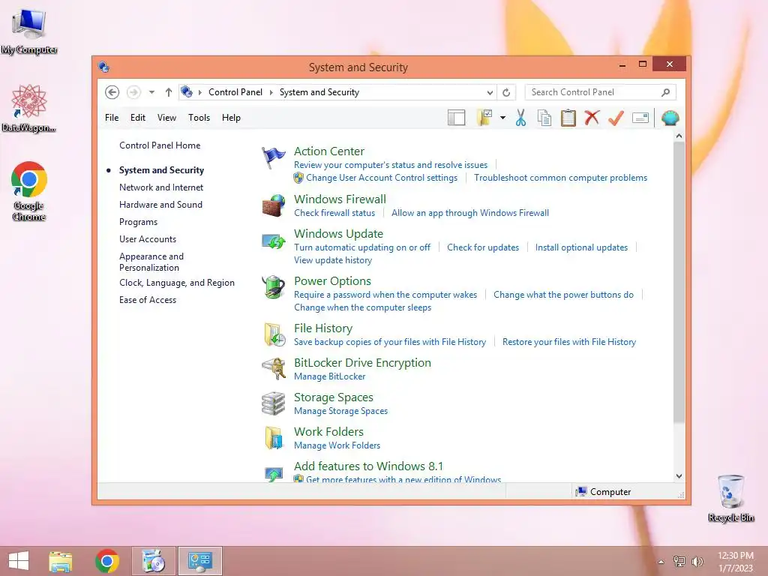The height and width of the screenshot is (576, 768).
Task: Go back with the Back arrow button
Action: (x=112, y=92)
